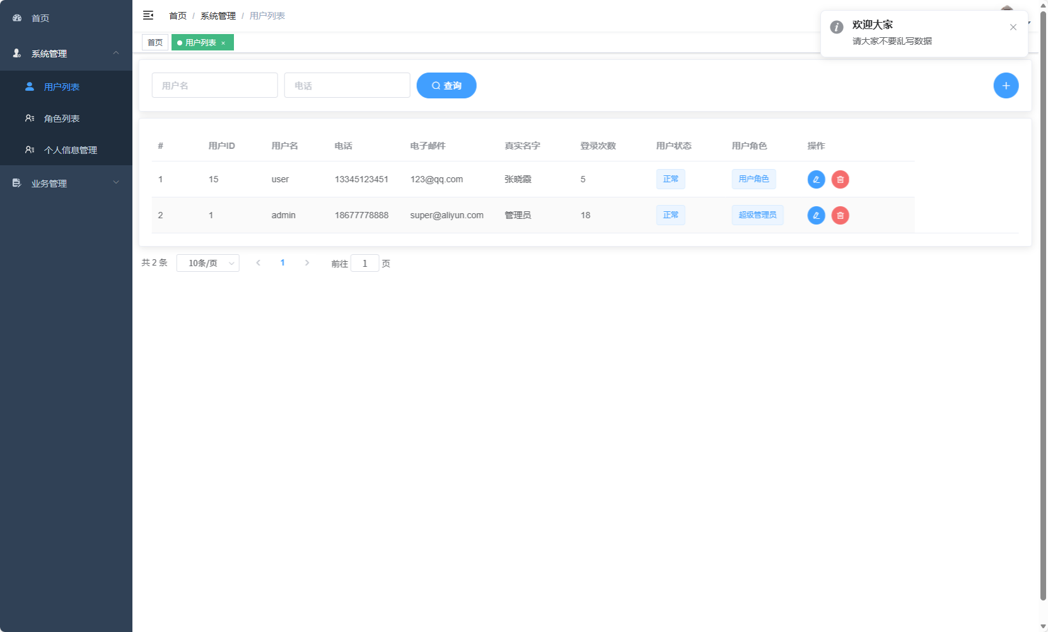
Task: Go to next page arrow
Action: (x=307, y=263)
